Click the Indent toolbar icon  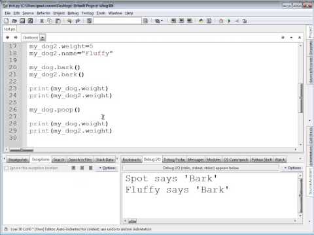click(x=173, y=21)
